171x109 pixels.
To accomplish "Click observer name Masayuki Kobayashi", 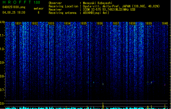I will click(98, 3).
